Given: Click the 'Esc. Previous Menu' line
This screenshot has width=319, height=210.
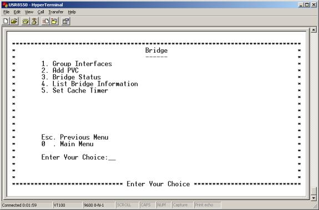Looking at the screenshot, I should click(75, 137).
